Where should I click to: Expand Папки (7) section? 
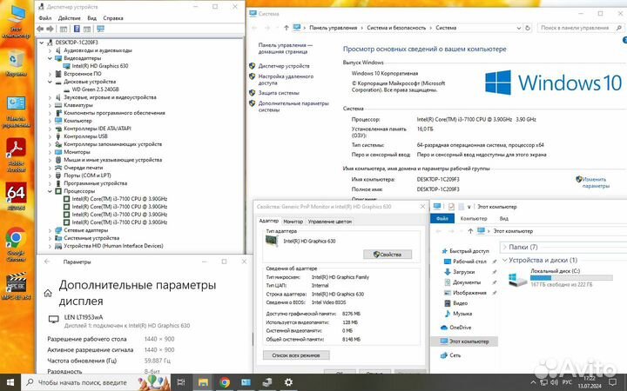[x=504, y=248]
